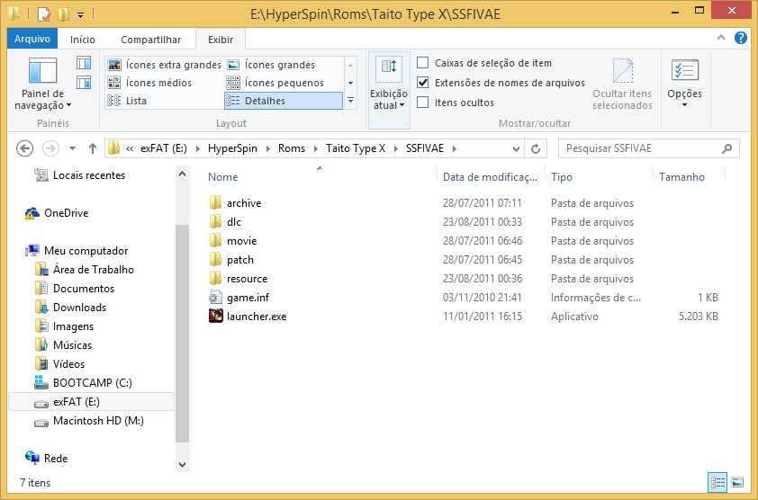Image resolution: width=758 pixels, height=500 pixels.
Task: Switch to the Compartilhar tab
Action: [151, 40]
